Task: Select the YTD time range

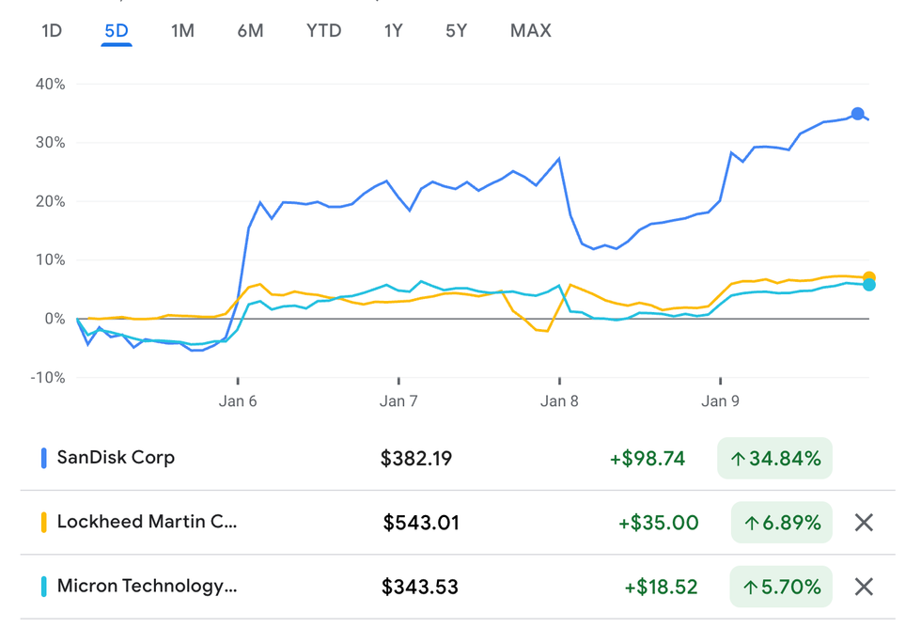Action: tap(323, 30)
